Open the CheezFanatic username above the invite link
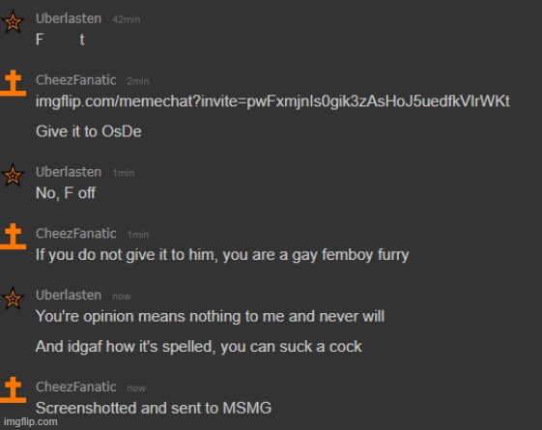 pos(76,80)
